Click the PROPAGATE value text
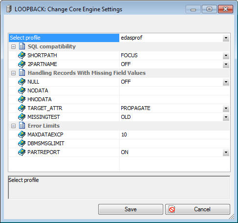This screenshot has width=238, height=223. tap(135, 108)
